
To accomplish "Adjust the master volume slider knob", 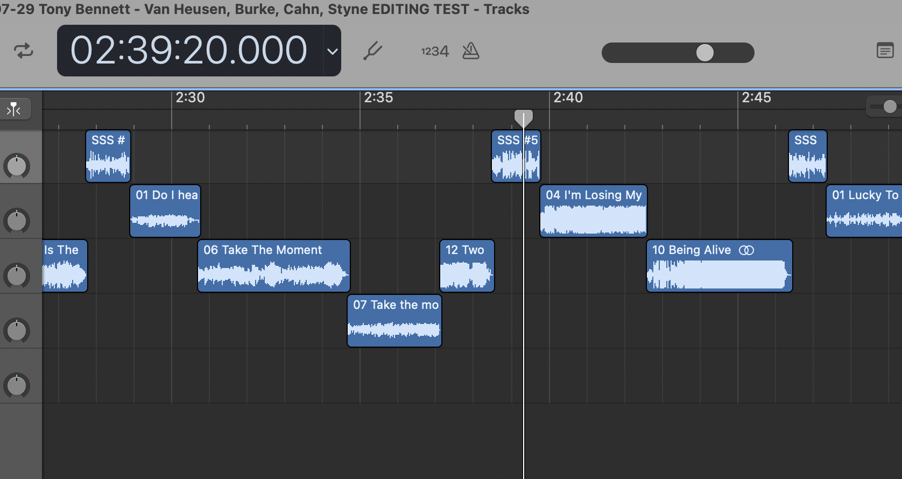I will tap(705, 53).
